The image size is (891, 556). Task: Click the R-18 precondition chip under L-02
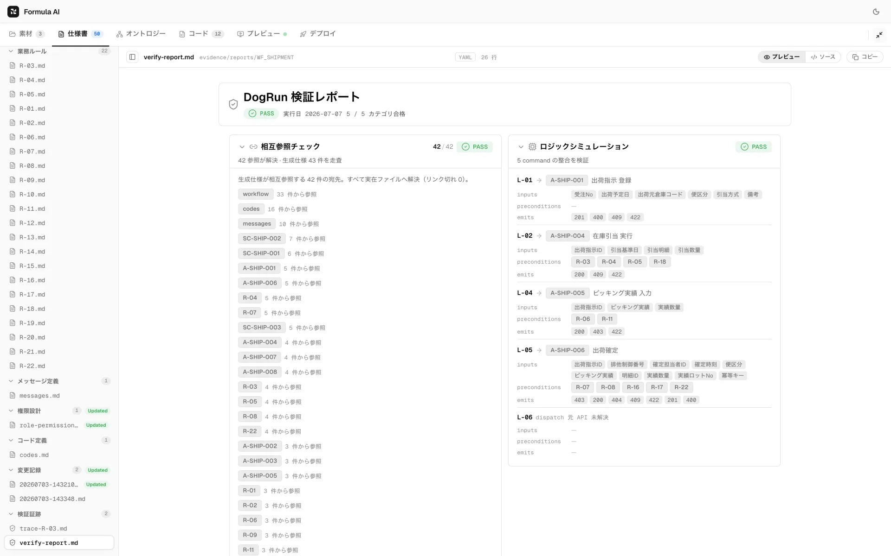point(659,262)
